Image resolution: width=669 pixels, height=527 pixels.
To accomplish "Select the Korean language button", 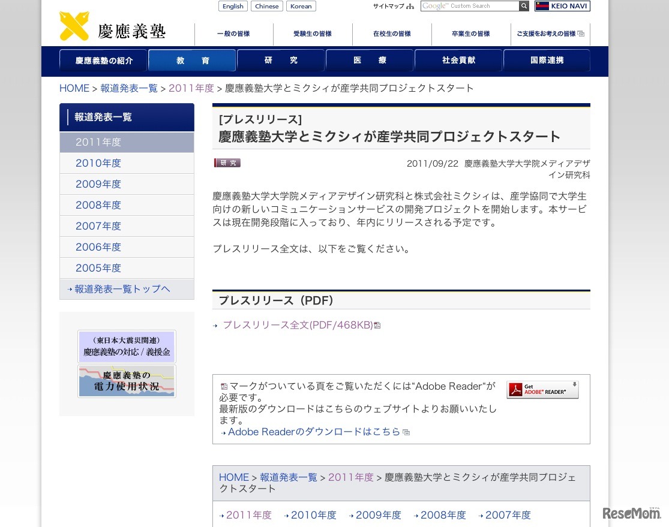I will click(301, 6).
